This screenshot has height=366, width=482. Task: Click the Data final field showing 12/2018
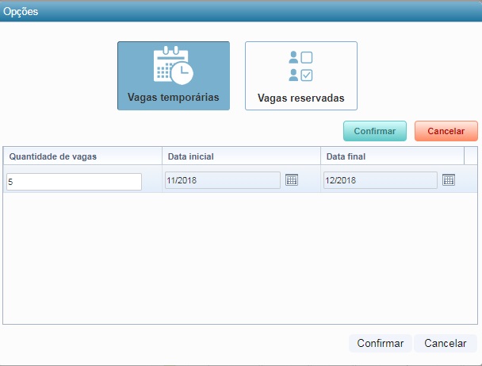[380, 181]
